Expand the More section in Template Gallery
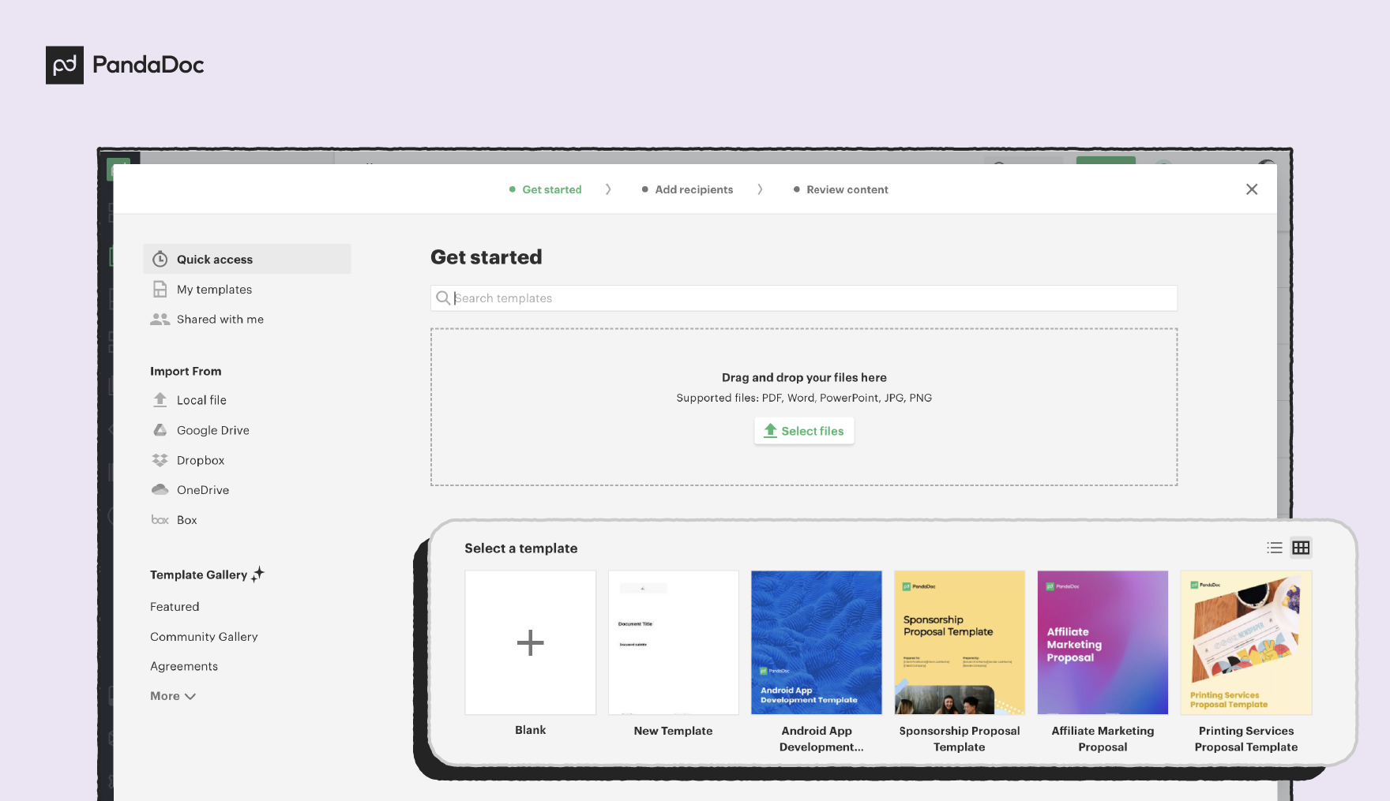1390x801 pixels. tap(172, 696)
